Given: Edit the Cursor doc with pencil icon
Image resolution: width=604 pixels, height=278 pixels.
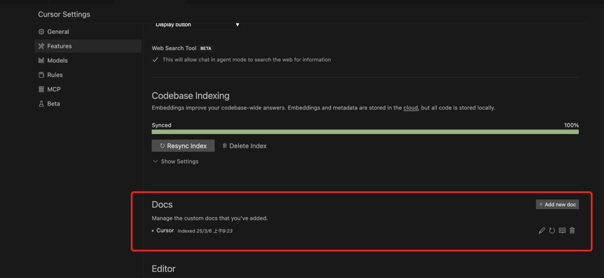Looking at the screenshot, I should coord(541,231).
